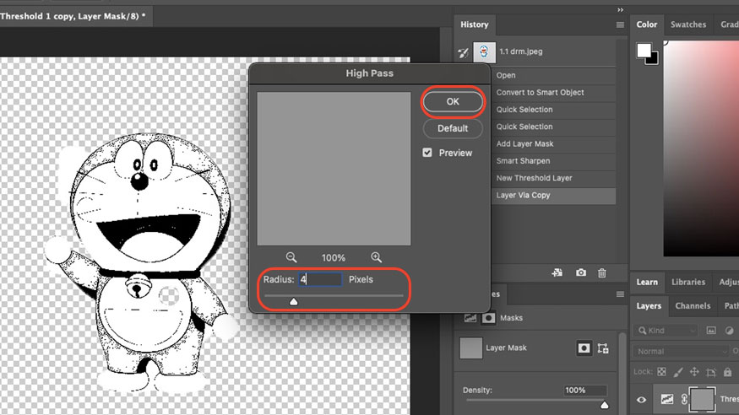Screen dimensions: 739x415
Task: Open the Swatches tab
Action: 687,24
